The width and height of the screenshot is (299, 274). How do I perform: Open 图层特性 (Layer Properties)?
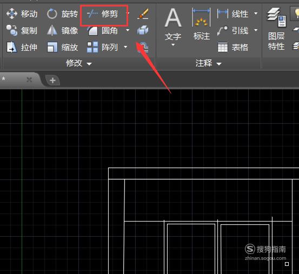point(276,29)
